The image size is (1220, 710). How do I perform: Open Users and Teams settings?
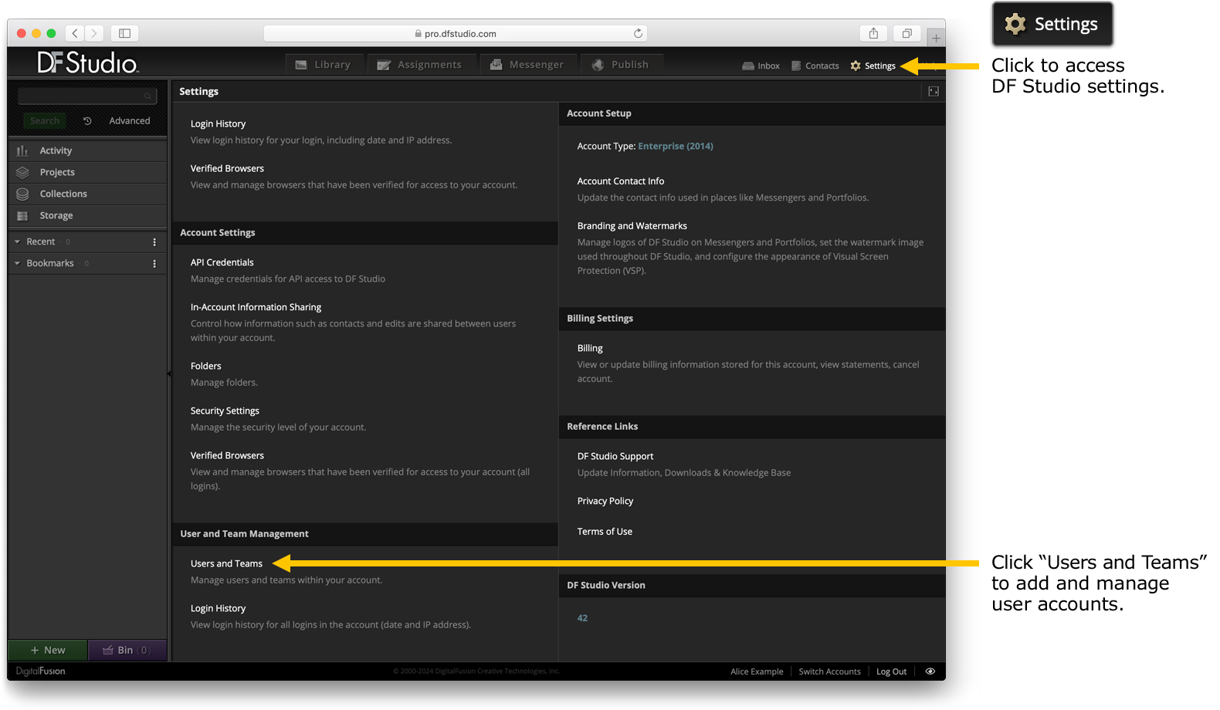[226, 564]
